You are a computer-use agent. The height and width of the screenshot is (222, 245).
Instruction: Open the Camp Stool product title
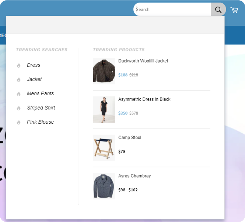pos(130,137)
